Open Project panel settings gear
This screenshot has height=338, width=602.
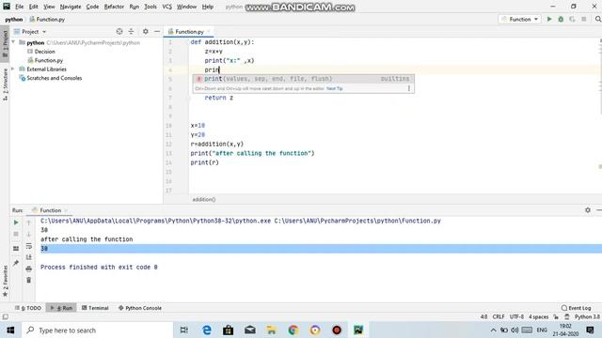(x=146, y=31)
